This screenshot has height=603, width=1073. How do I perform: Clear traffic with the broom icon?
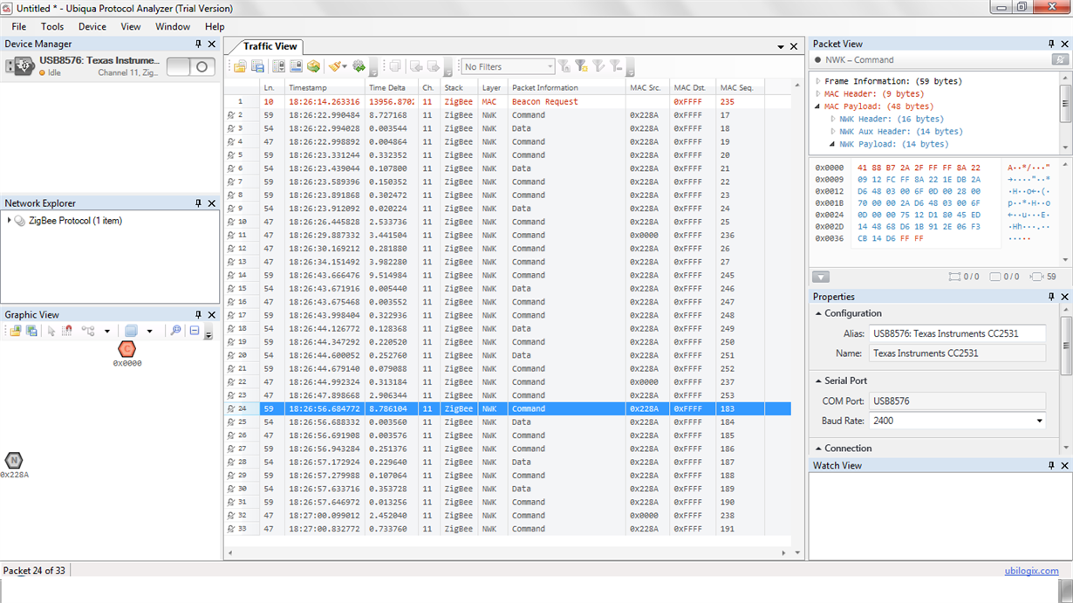334,66
